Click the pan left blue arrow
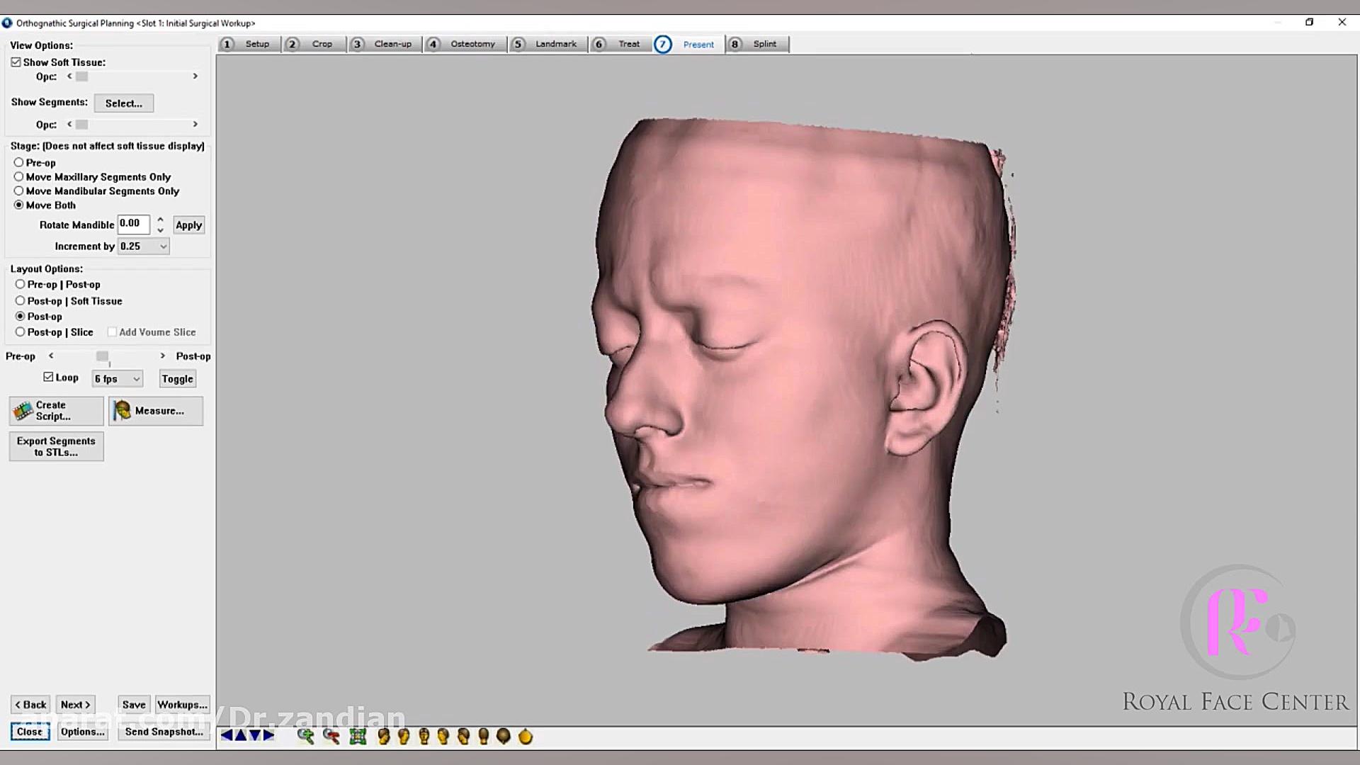 point(227,735)
